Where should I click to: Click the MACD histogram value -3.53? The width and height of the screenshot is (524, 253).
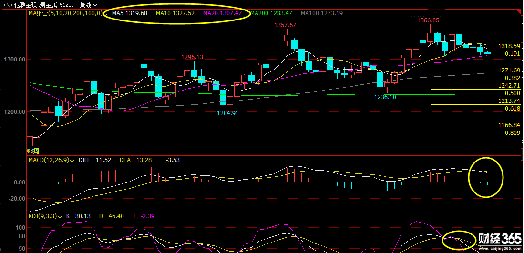pyautogui.click(x=173, y=160)
